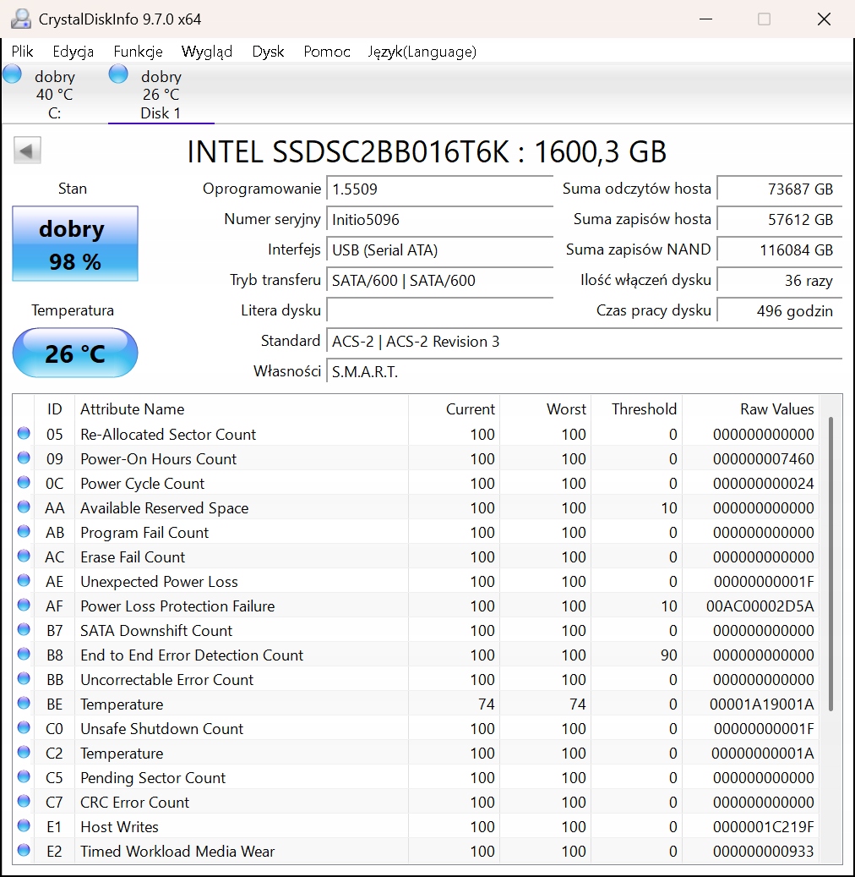Switch to the Disk 1 tab
The image size is (855, 877).
(161, 95)
